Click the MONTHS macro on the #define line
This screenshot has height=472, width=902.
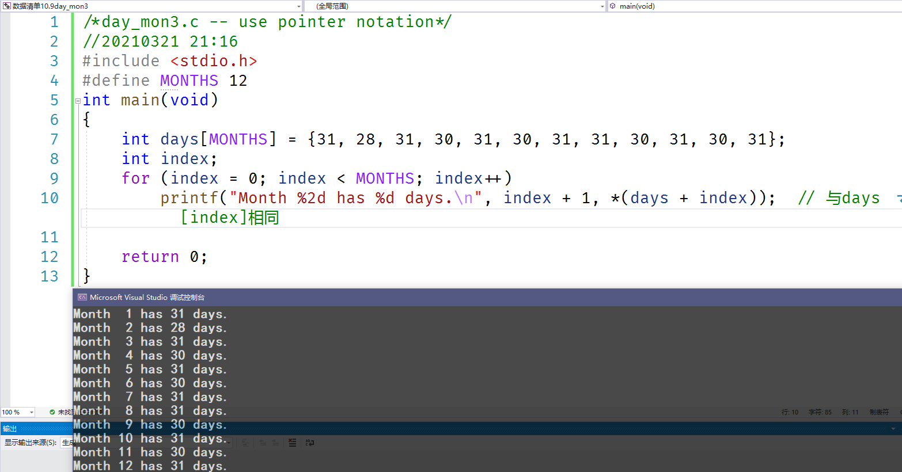coord(189,81)
